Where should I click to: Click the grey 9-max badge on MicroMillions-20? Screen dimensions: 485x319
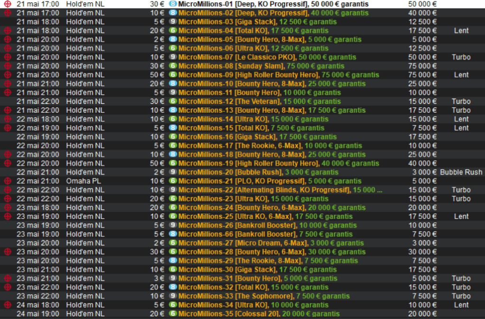(173, 172)
